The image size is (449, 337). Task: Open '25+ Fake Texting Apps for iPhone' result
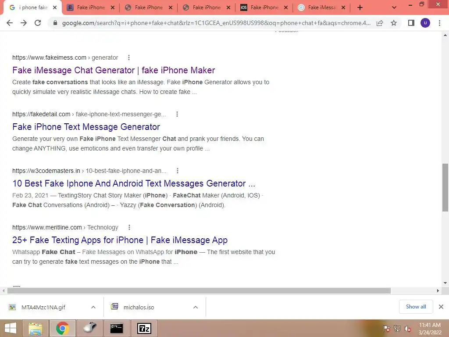click(120, 240)
